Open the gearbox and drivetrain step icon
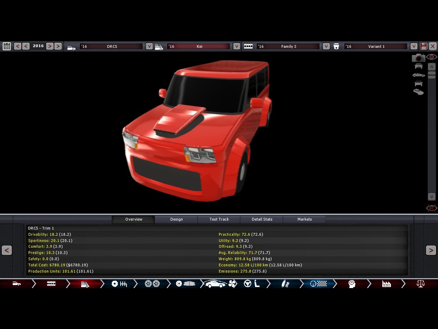Screen dimensions: 438x329 [x=119, y=284]
